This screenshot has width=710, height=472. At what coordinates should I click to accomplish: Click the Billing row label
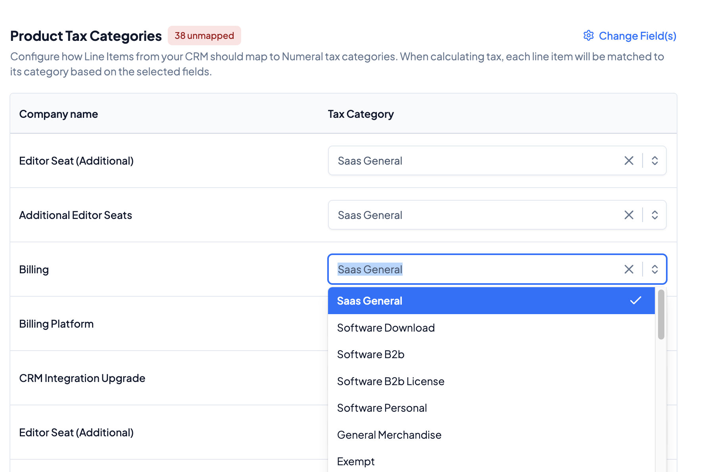pos(34,270)
